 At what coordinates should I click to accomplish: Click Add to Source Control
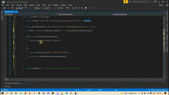tap(158, 90)
